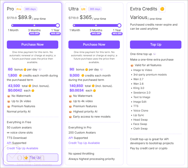Click the Pro 1 Year slider handle
188x168 pixels.
(58, 25)
